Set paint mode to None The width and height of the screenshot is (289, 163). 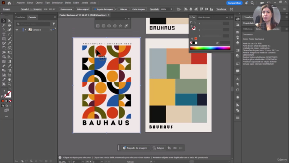coord(10,101)
